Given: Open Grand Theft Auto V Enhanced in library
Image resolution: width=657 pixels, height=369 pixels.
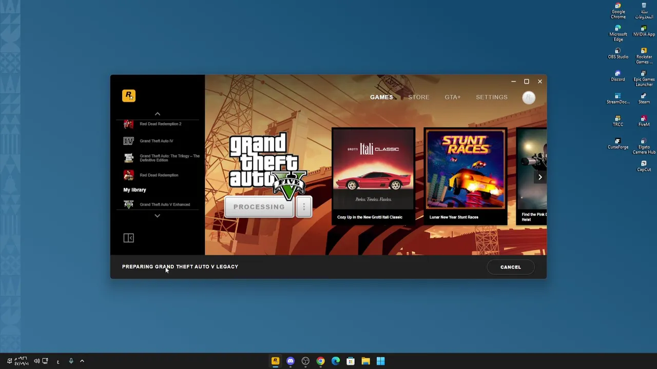Looking at the screenshot, I should tap(157, 204).
